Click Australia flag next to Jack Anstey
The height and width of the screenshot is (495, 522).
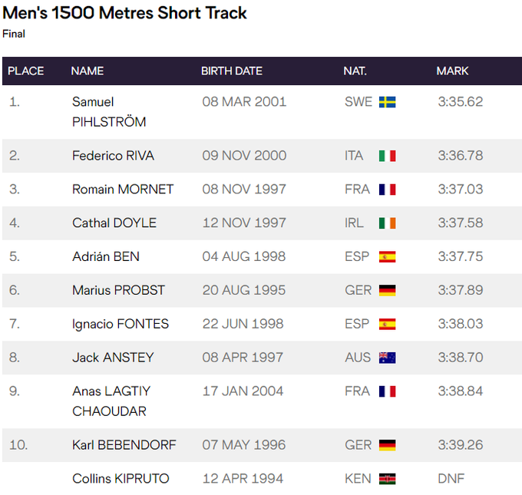[387, 358]
